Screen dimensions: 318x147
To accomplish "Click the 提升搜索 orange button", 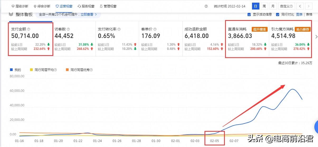I will [260, 29].
